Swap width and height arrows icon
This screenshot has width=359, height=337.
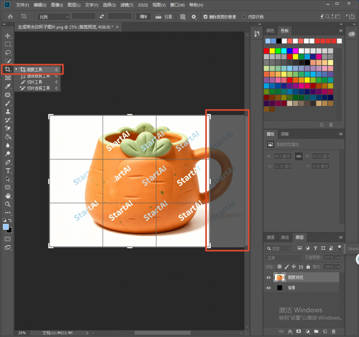[x=102, y=16]
